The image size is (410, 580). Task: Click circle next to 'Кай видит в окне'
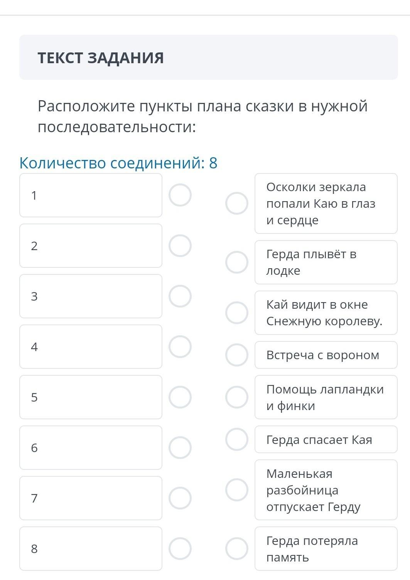pyautogui.click(x=237, y=313)
